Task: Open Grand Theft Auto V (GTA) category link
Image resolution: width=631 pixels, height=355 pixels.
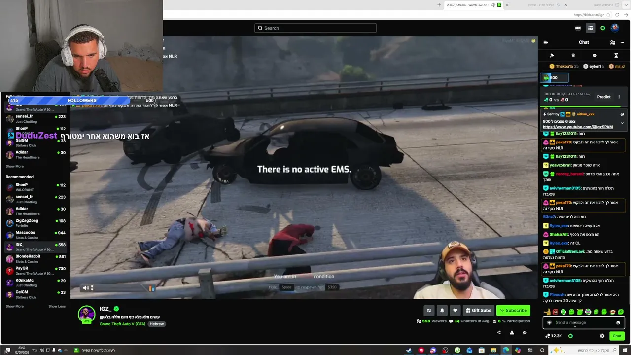Action: tap(122, 324)
